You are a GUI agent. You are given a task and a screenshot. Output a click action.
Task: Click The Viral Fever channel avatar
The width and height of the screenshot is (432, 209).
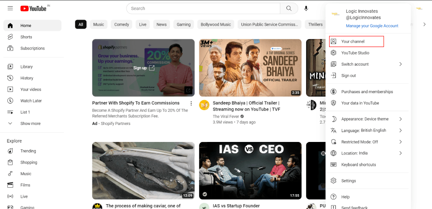(204, 105)
